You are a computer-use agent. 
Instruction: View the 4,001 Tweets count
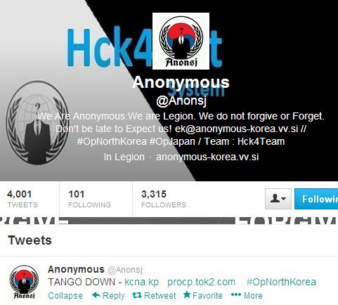point(22,199)
